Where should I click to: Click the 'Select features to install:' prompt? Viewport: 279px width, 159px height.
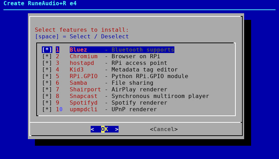point(82,30)
